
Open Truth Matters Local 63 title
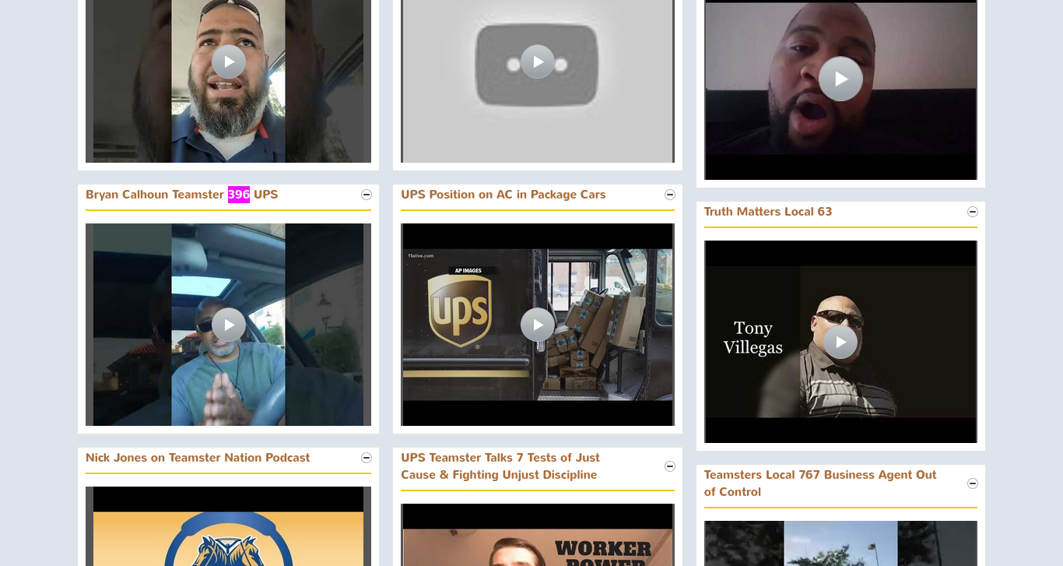point(768,212)
